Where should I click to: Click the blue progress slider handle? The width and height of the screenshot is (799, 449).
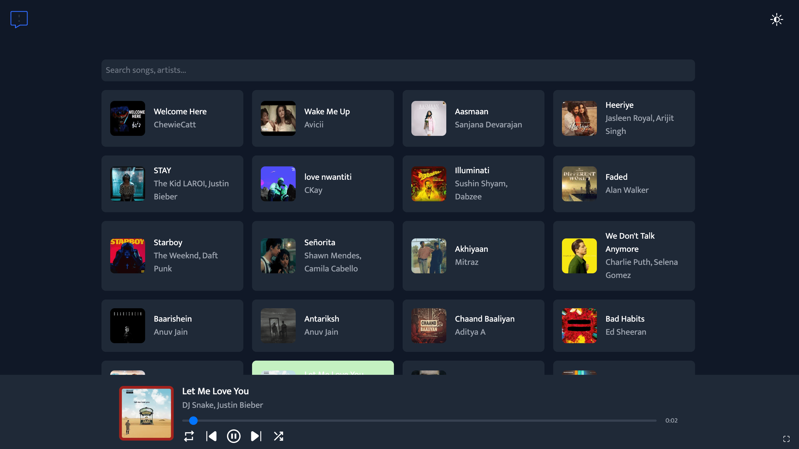(x=193, y=420)
